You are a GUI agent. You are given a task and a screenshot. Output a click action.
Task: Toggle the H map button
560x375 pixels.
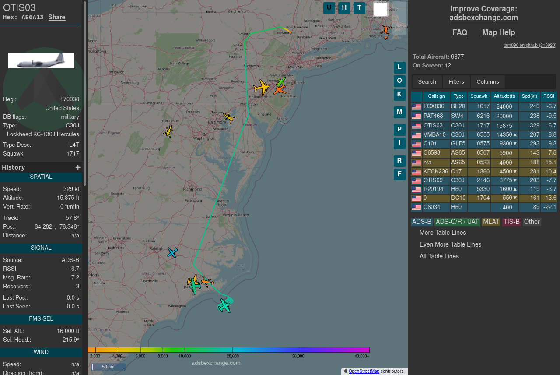[344, 8]
